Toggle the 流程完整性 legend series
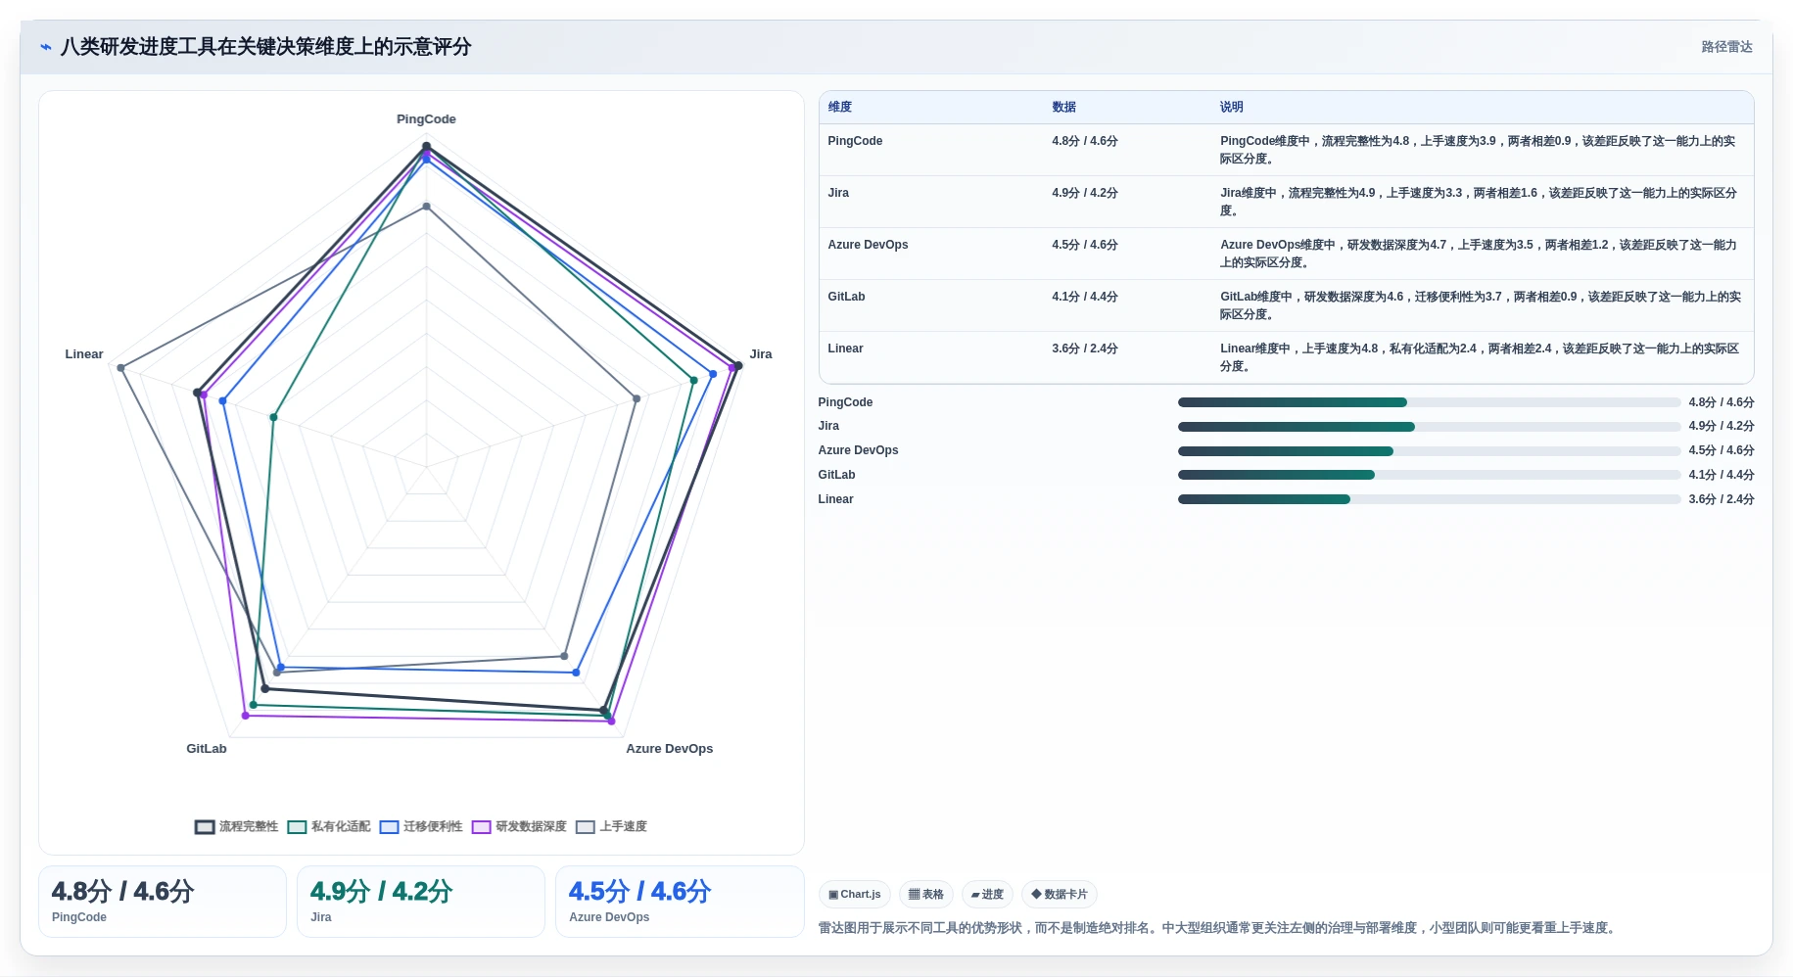This screenshot has width=1793, height=977. click(236, 826)
